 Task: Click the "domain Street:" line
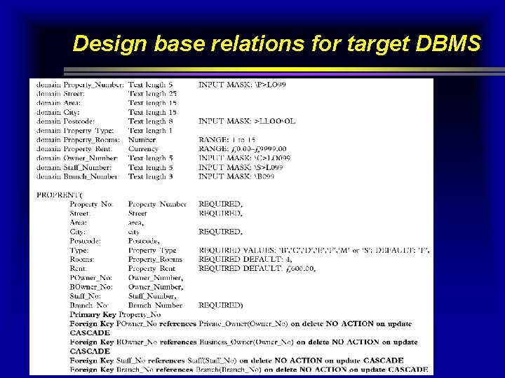click(60, 94)
